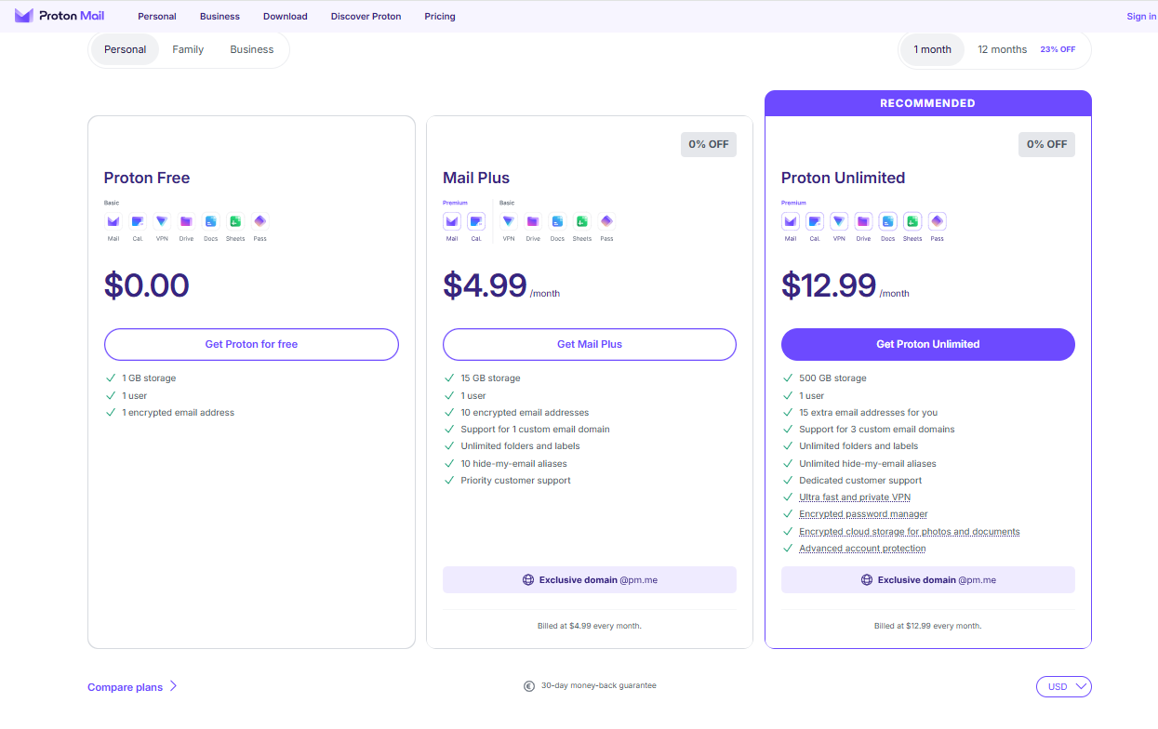1158x729 pixels.
Task: Click the 23% OFF badge
Action: tap(1058, 49)
